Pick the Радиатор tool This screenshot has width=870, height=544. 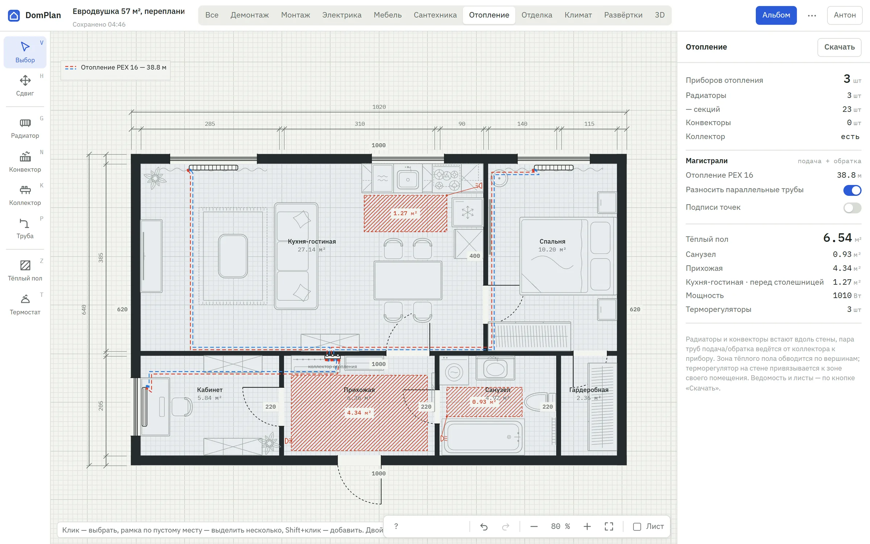[x=25, y=128]
